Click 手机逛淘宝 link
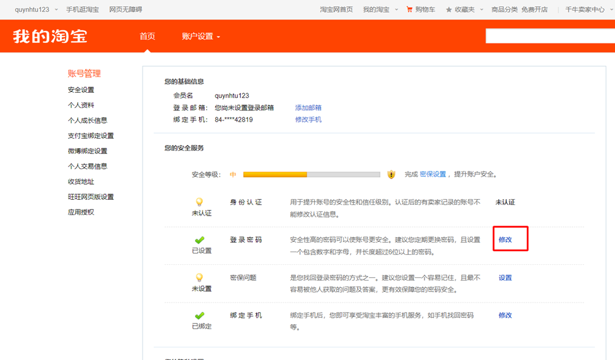Image resolution: width=615 pixels, height=360 pixels. (83, 9)
